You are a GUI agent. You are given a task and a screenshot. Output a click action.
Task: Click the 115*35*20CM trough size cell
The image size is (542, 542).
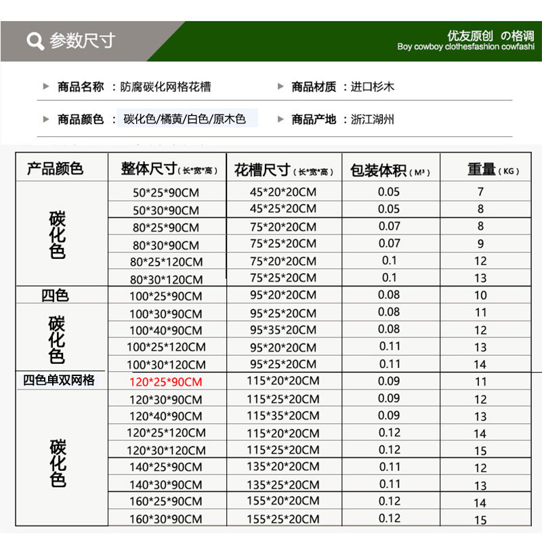click(283, 415)
